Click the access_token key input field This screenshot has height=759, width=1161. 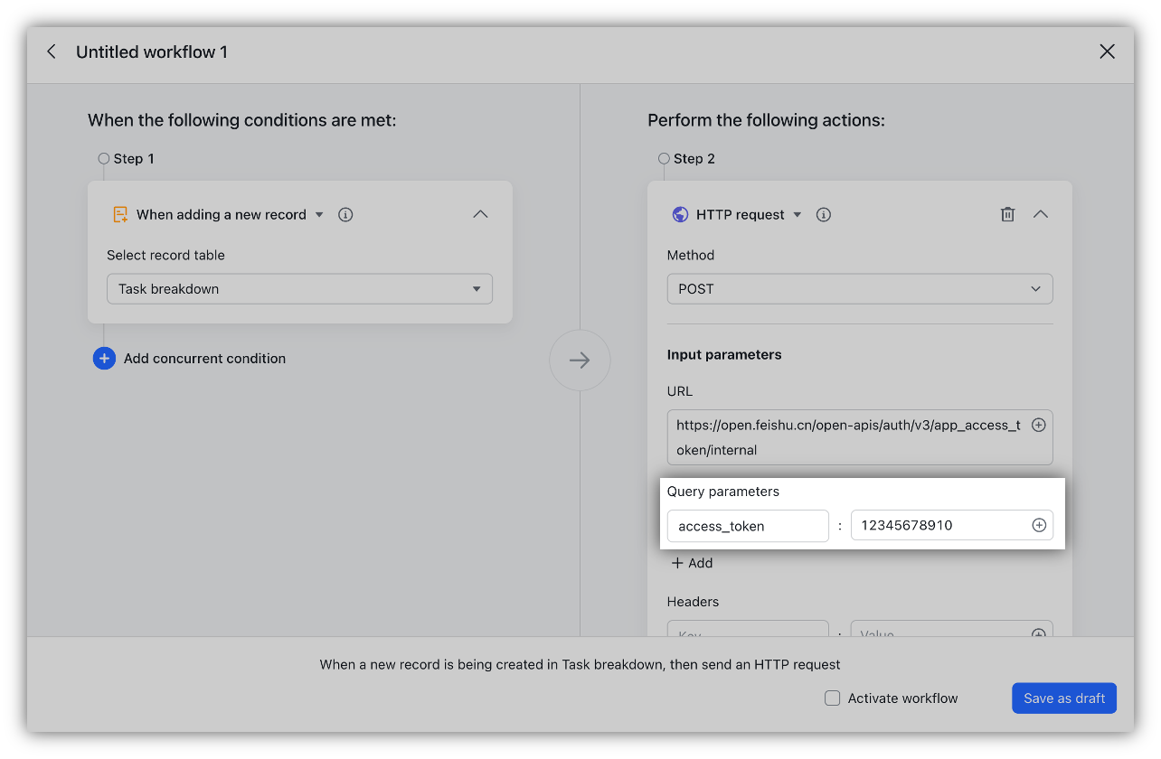pos(748,525)
